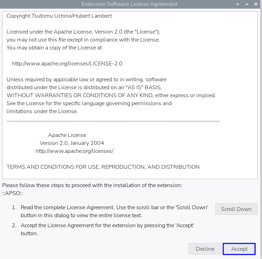The width and height of the screenshot is (262, 259).
Task: Click the '::APSO::' extension name
Action: [x=12, y=193]
